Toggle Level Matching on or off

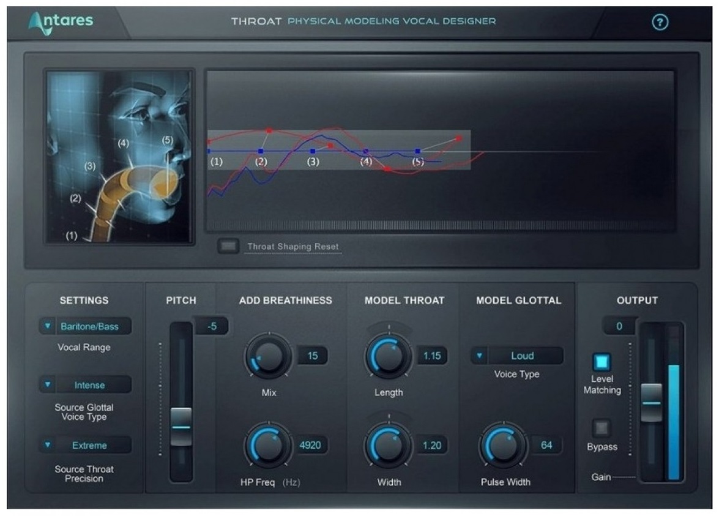602,362
